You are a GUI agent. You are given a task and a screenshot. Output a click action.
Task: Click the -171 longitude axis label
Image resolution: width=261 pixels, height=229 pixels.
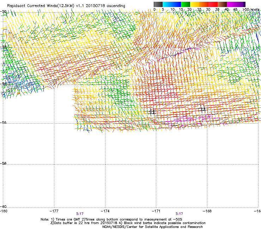(x=156, y=211)
